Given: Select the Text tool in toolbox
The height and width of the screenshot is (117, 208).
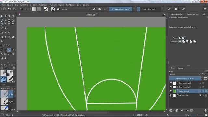Looking at the screenshot, I should [6, 16].
